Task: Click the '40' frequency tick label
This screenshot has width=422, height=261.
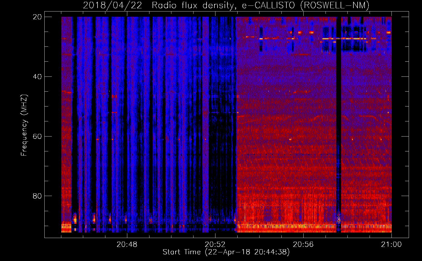Action: click(37, 77)
